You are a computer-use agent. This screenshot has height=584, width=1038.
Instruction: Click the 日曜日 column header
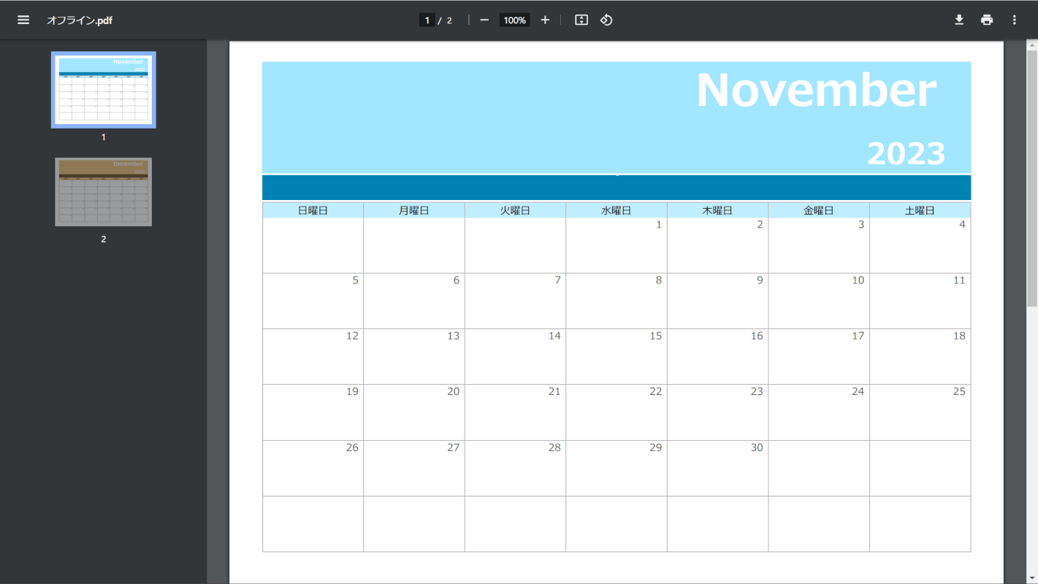313,210
